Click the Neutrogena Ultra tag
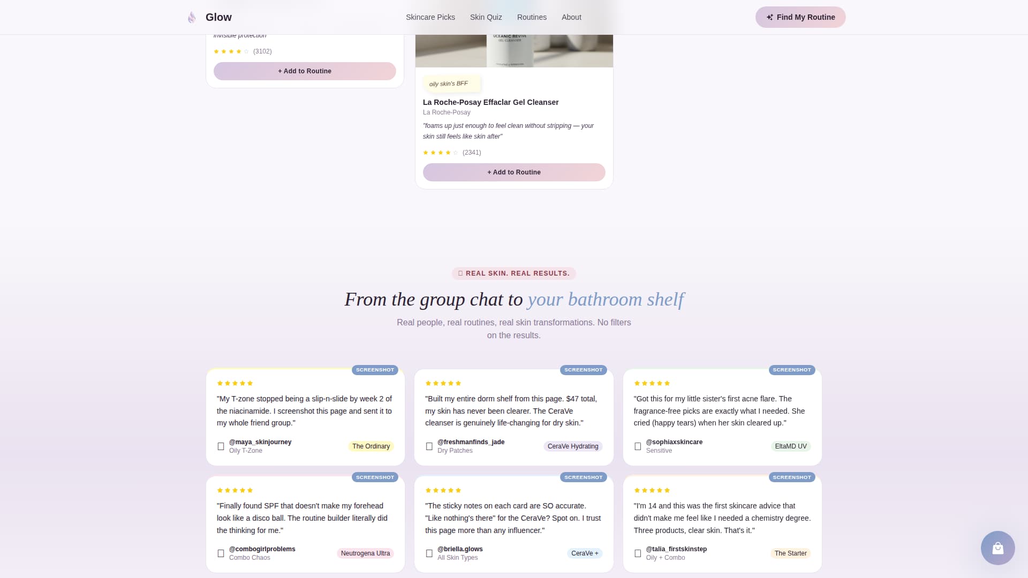 coord(365,553)
